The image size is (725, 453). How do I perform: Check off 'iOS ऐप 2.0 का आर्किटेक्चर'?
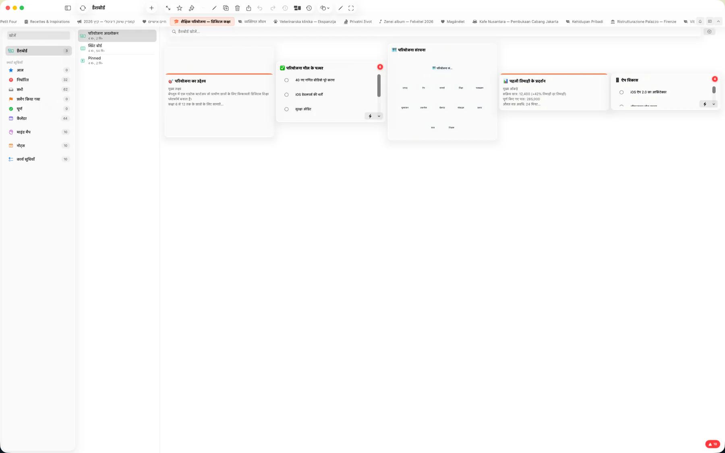621,92
